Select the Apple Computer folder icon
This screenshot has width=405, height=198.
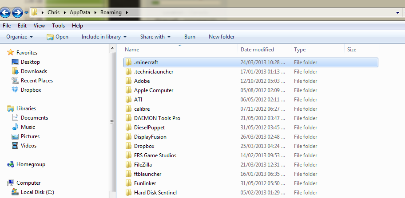129,90
